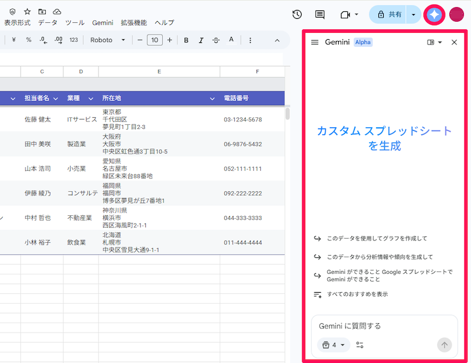Select column E header
Image resolution: width=471 pixels, height=363 pixels.
[159, 72]
